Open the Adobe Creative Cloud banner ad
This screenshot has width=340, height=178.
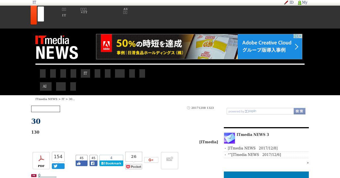[x=199, y=47]
